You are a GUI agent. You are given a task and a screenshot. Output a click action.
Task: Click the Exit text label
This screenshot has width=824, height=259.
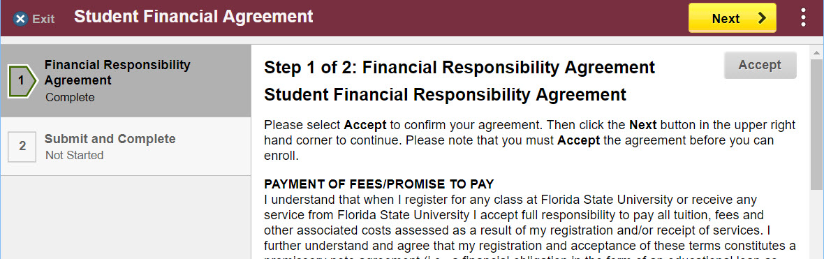point(43,20)
